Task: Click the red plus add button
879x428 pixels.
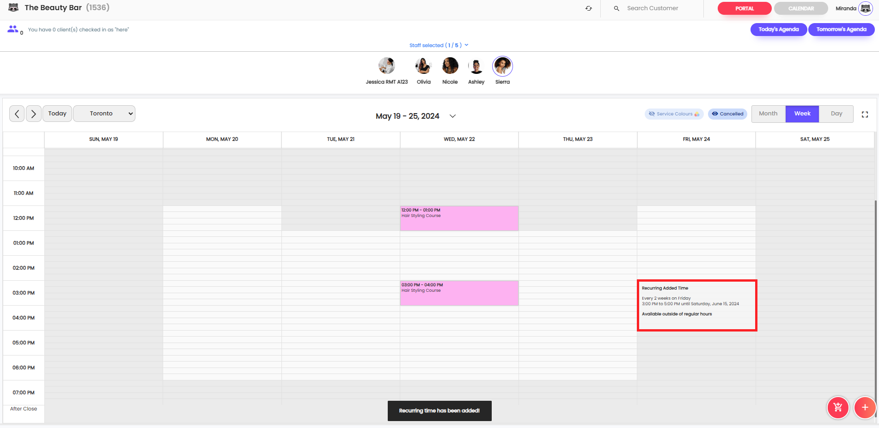Action: (865, 408)
